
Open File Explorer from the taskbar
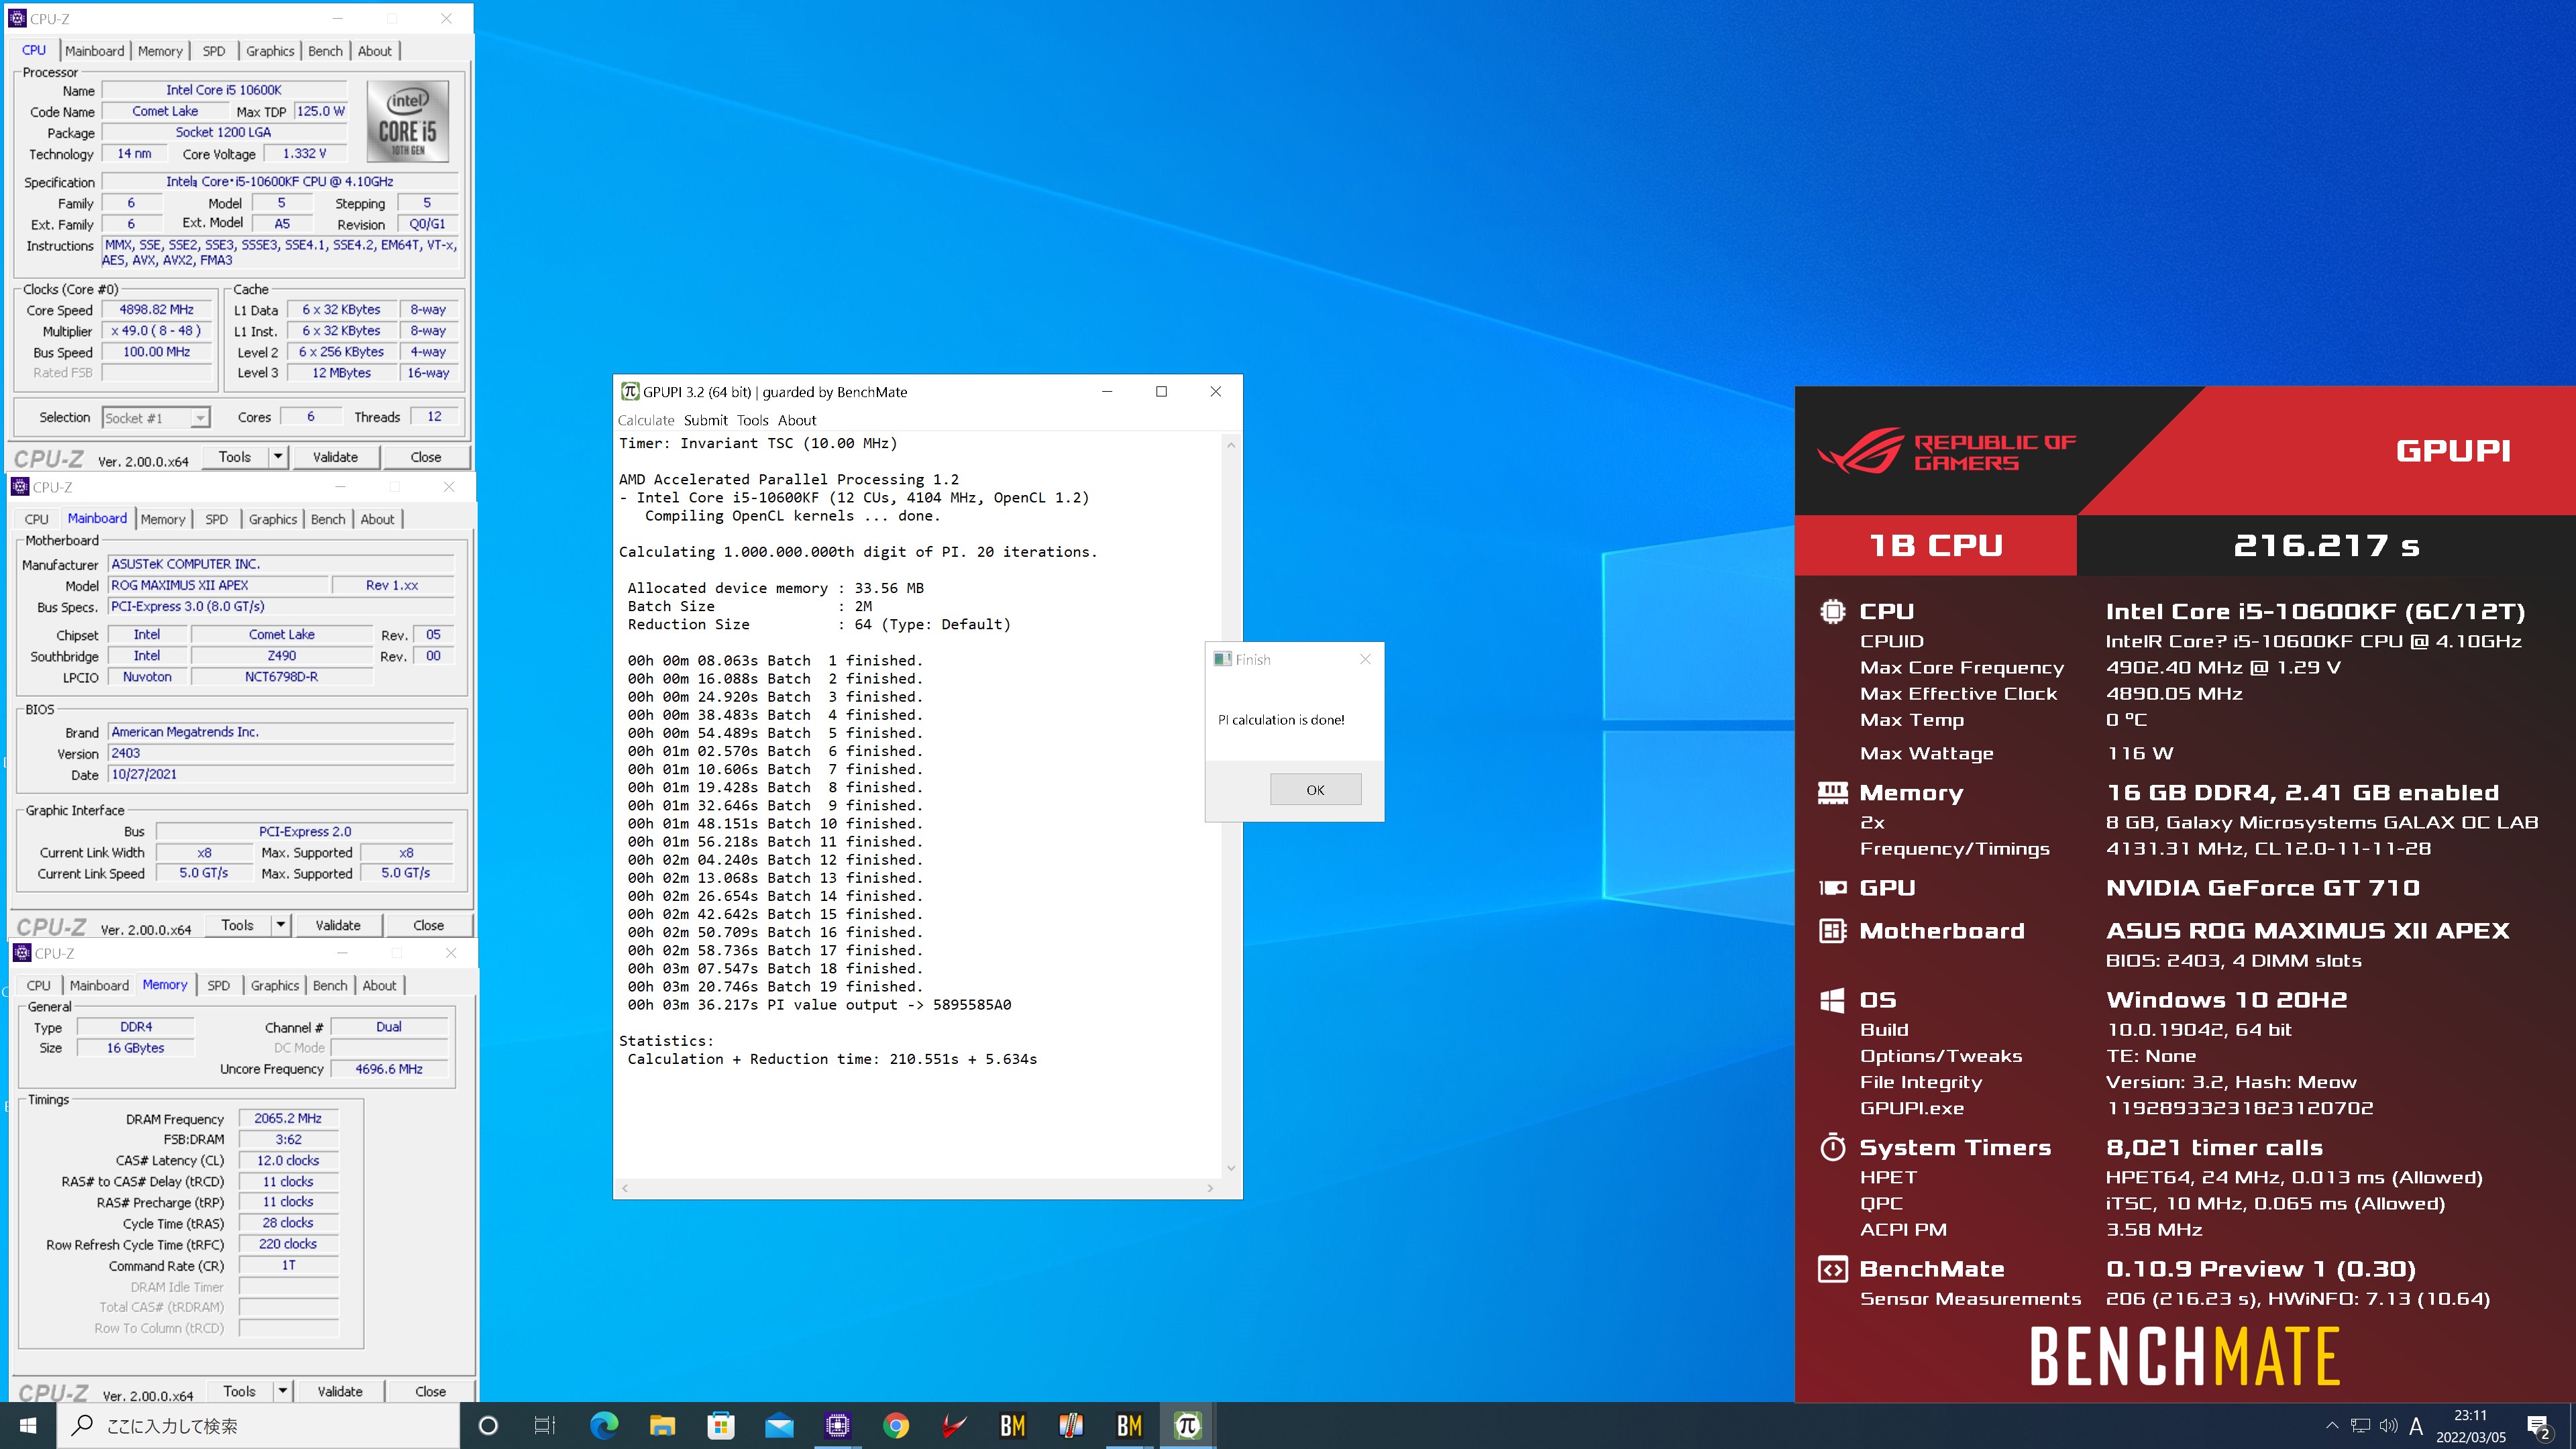[662, 1425]
